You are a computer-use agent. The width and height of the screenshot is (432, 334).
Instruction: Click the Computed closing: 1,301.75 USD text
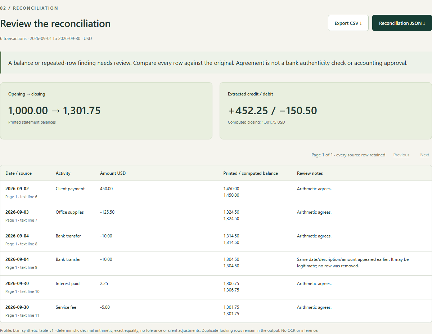coord(256,122)
